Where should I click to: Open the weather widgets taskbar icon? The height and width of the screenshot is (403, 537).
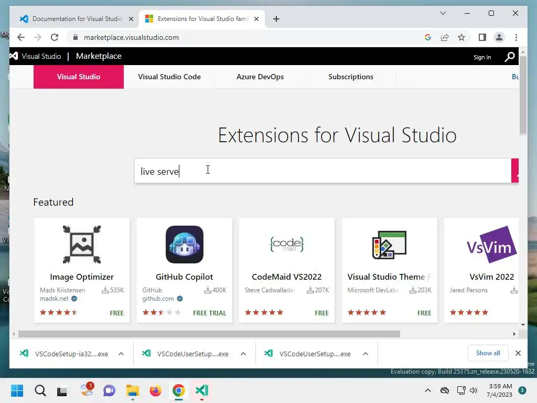pos(87,390)
